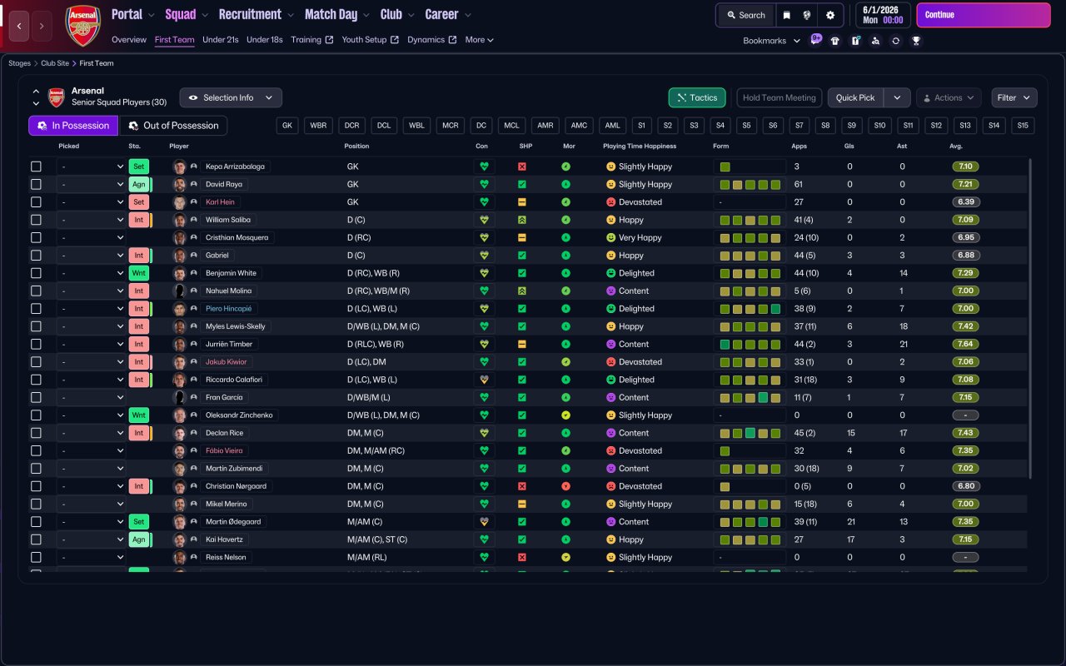Click the happiness smiley for Benjamin White

click(x=610, y=273)
